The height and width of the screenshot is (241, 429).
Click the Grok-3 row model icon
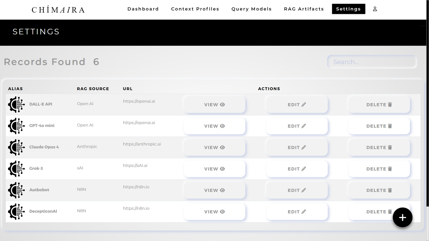coord(16,169)
